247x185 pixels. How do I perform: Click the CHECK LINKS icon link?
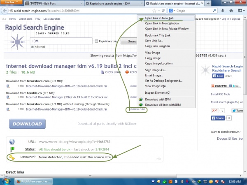pos(111,72)
